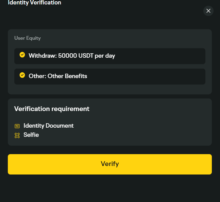Select the Other: Other Benefits row

[x=110, y=76]
